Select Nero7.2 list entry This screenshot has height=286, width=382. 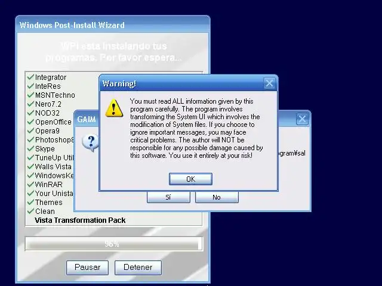(x=48, y=104)
